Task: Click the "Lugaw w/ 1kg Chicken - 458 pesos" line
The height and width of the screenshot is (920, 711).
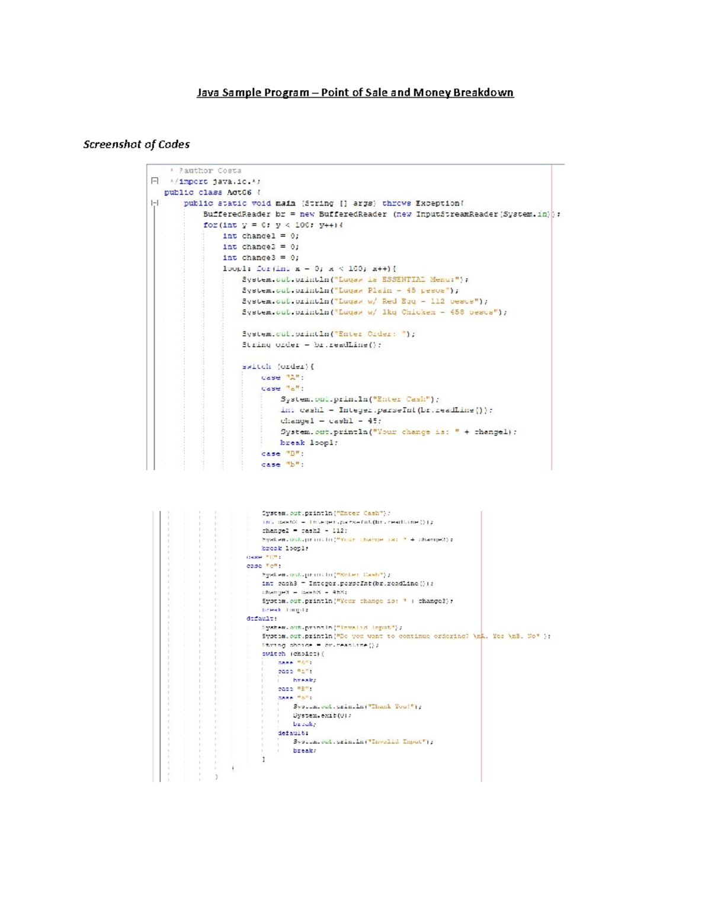Action: click(374, 312)
